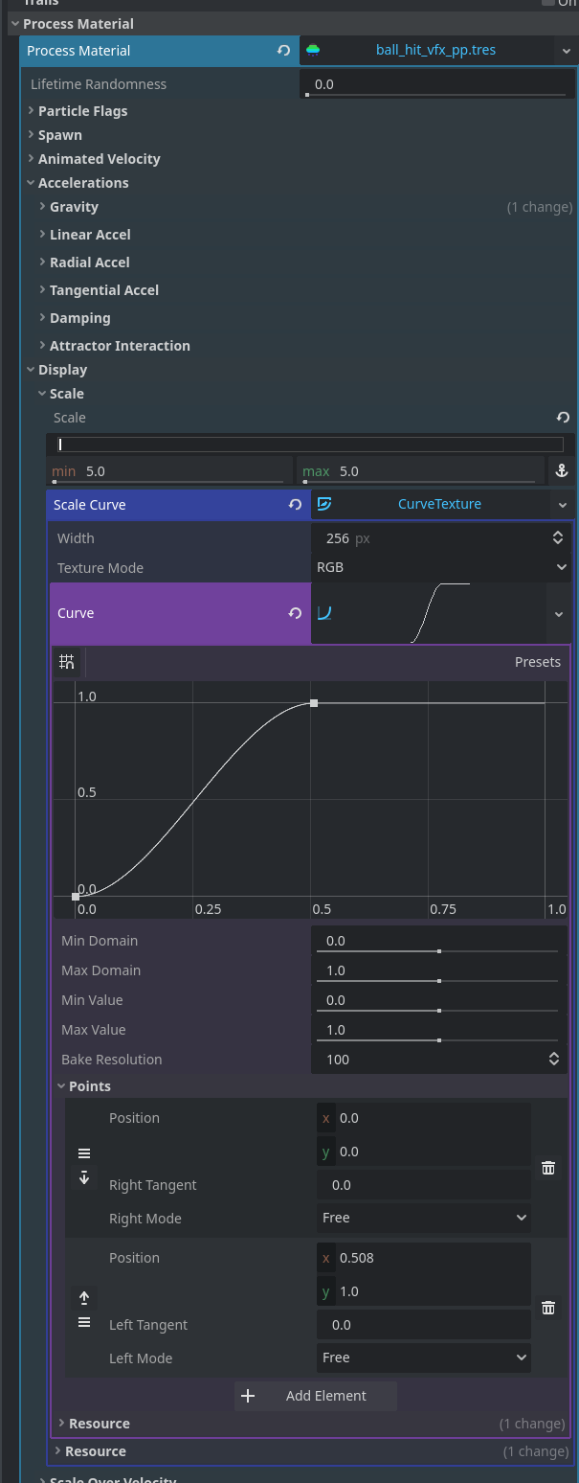Move the second curve point up

coord(84,1298)
